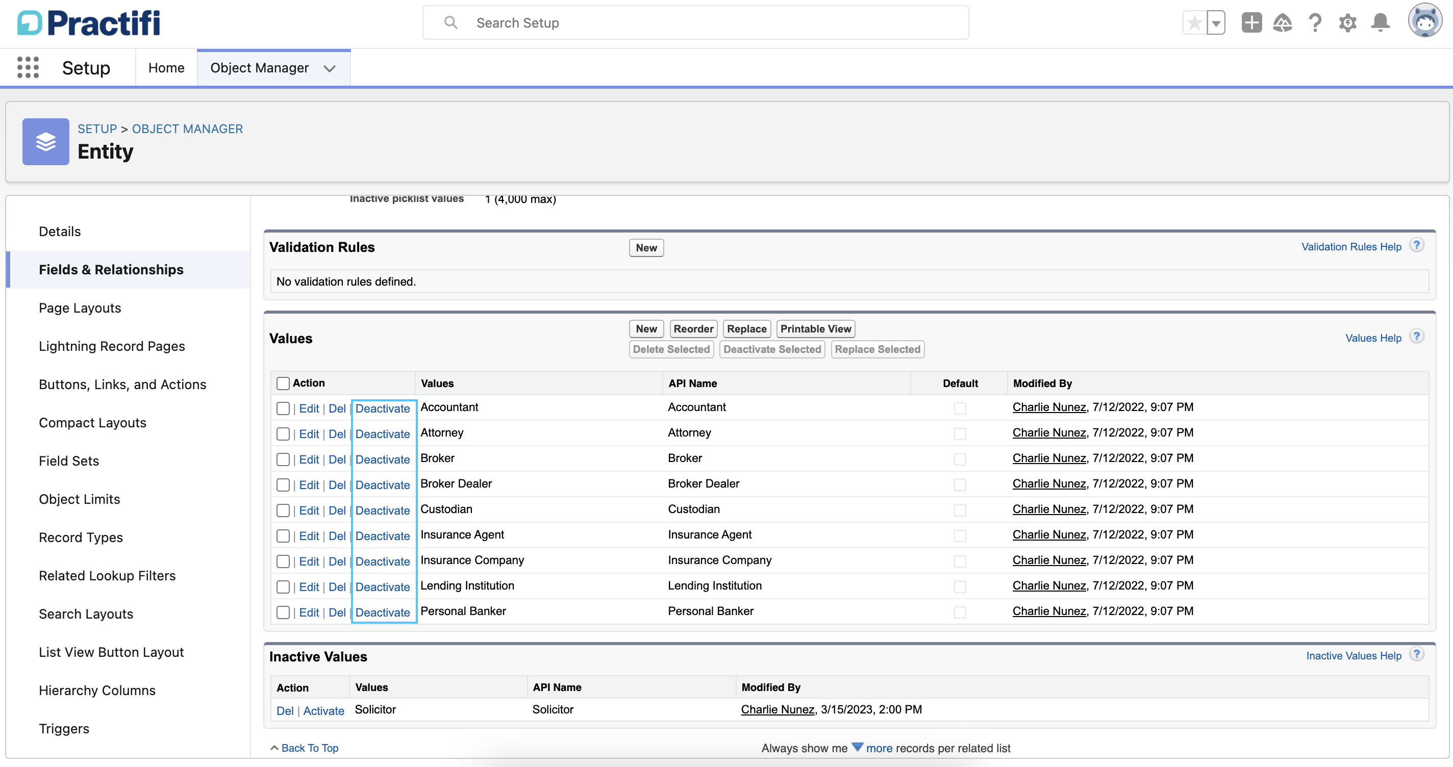
Task: Click the Entity object layers icon
Action: (46, 142)
